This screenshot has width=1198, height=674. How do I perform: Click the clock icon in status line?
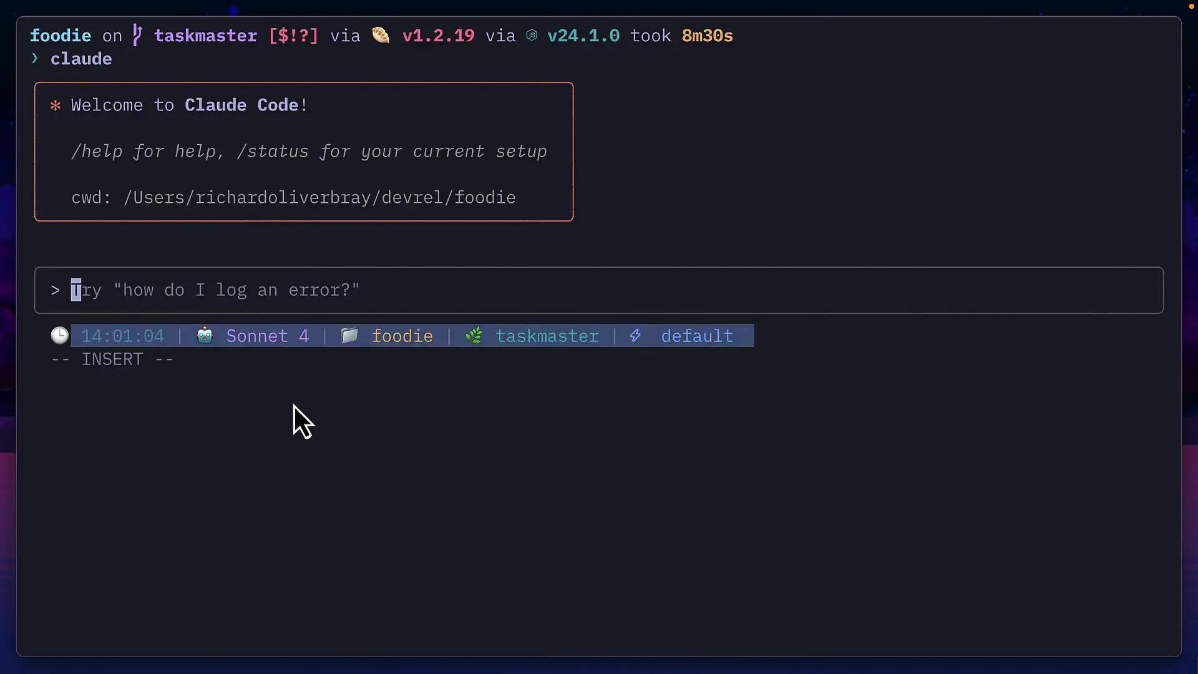click(x=60, y=336)
